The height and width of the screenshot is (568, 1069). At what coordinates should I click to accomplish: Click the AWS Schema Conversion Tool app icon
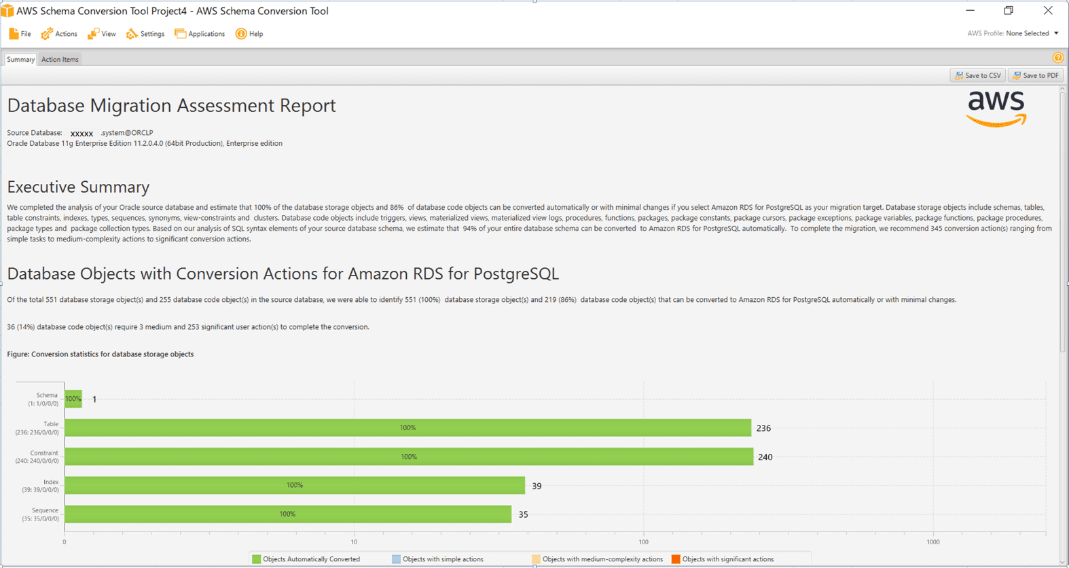[7, 11]
